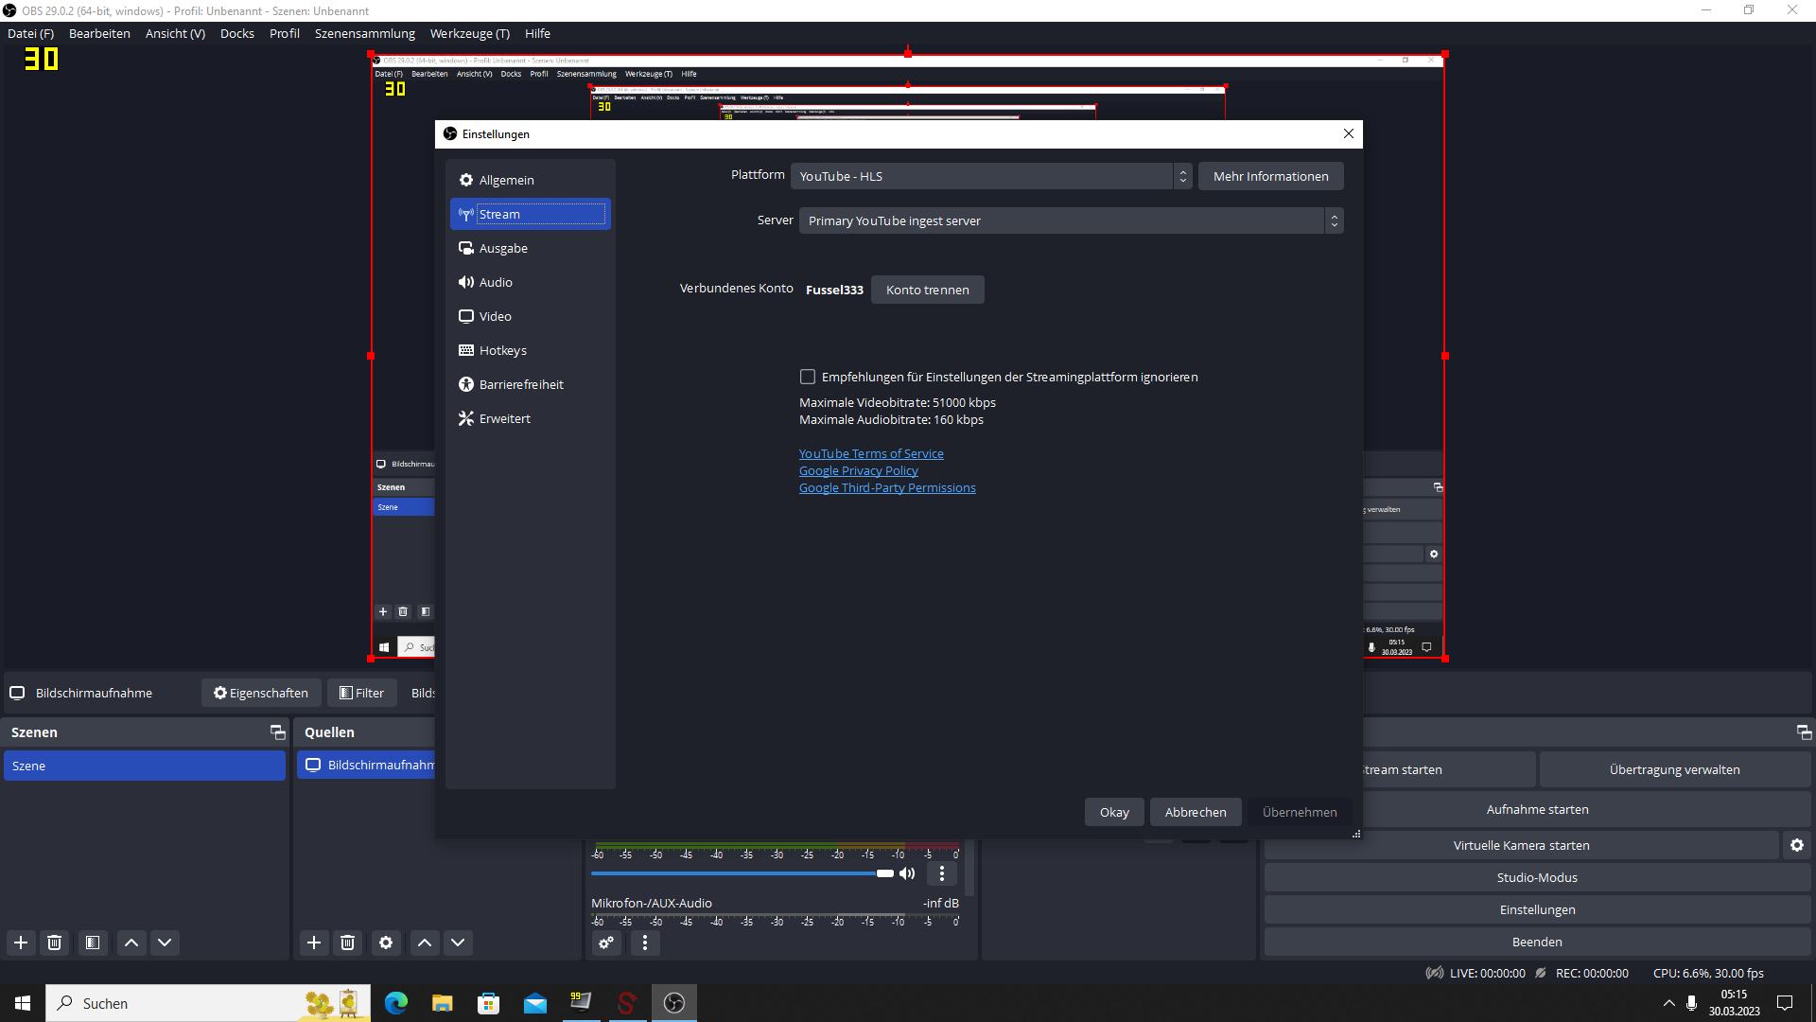Image resolution: width=1816 pixels, height=1022 pixels.
Task: Mute Desktop audio via speaker icon
Action: [907, 873]
